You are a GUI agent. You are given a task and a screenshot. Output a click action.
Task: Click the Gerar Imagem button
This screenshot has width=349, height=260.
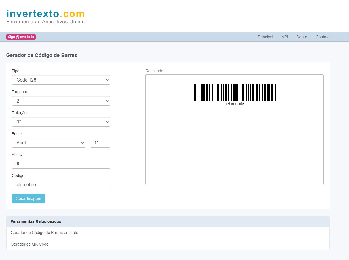pos(28,199)
